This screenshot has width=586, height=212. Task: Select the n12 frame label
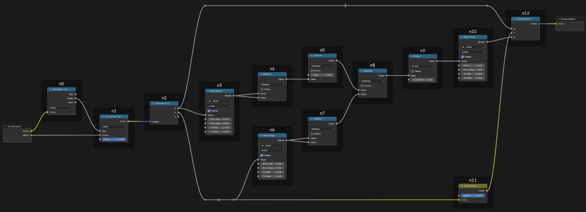click(x=525, y=13)
